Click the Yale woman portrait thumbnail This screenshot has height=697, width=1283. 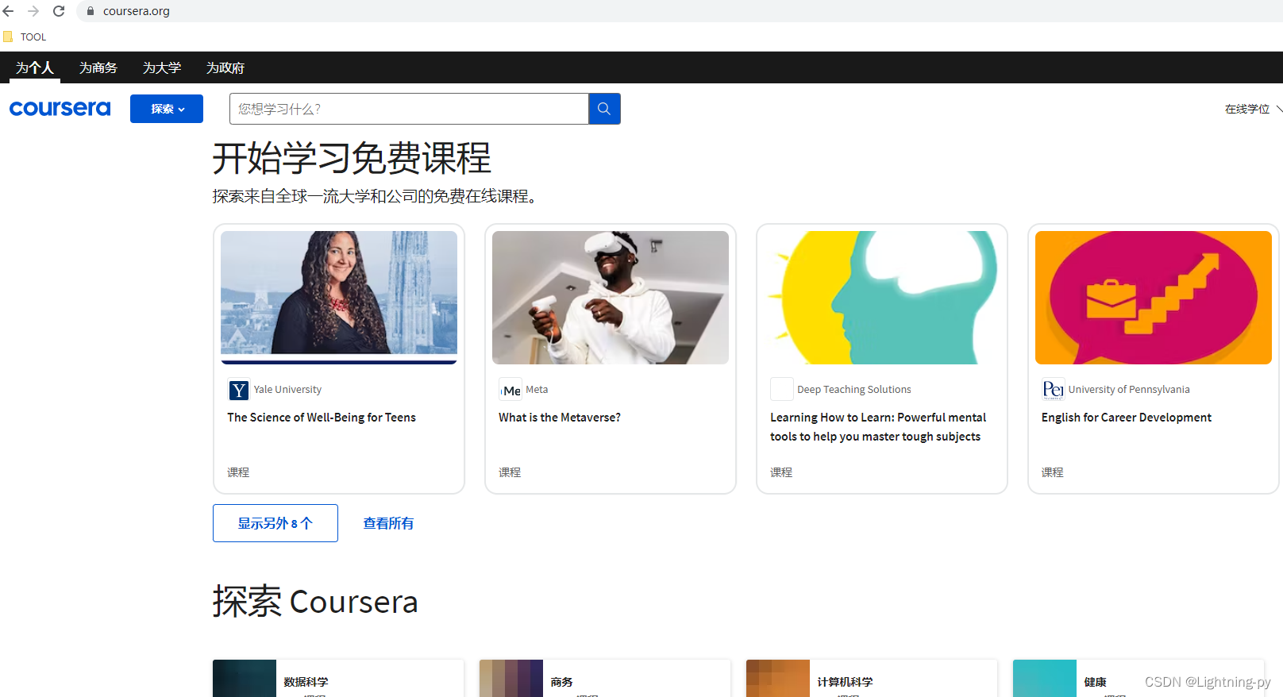[x=339, y=298]
